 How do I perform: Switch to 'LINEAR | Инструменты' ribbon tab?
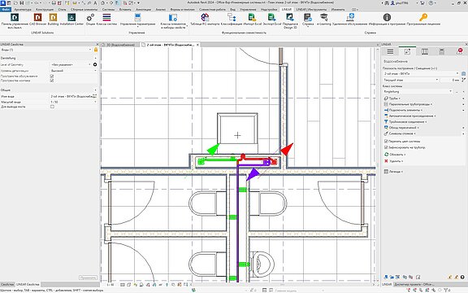311,10
